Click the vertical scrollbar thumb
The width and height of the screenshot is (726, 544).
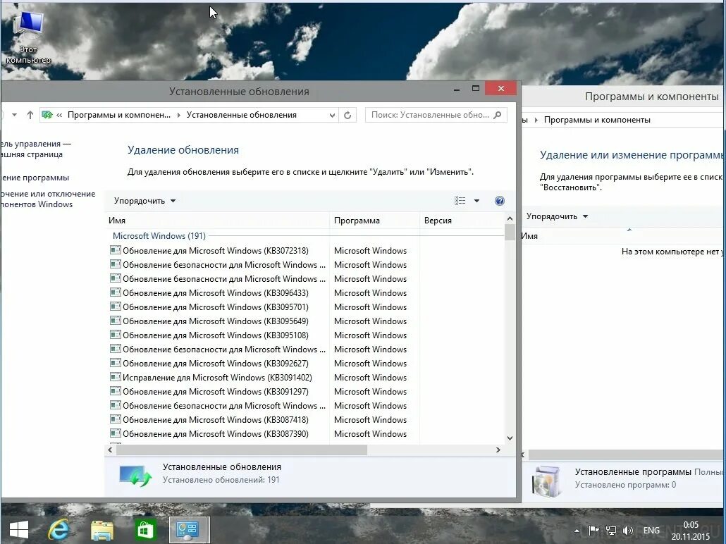(510, 233)
